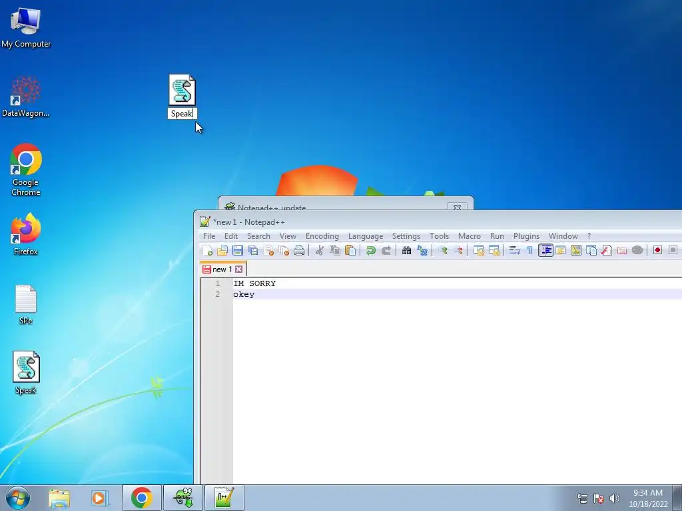Open File Explorer from the taskbar

(59, 498)
